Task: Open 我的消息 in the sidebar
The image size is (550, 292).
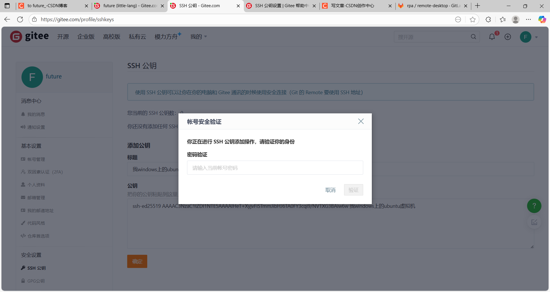Action: point(36,114)
